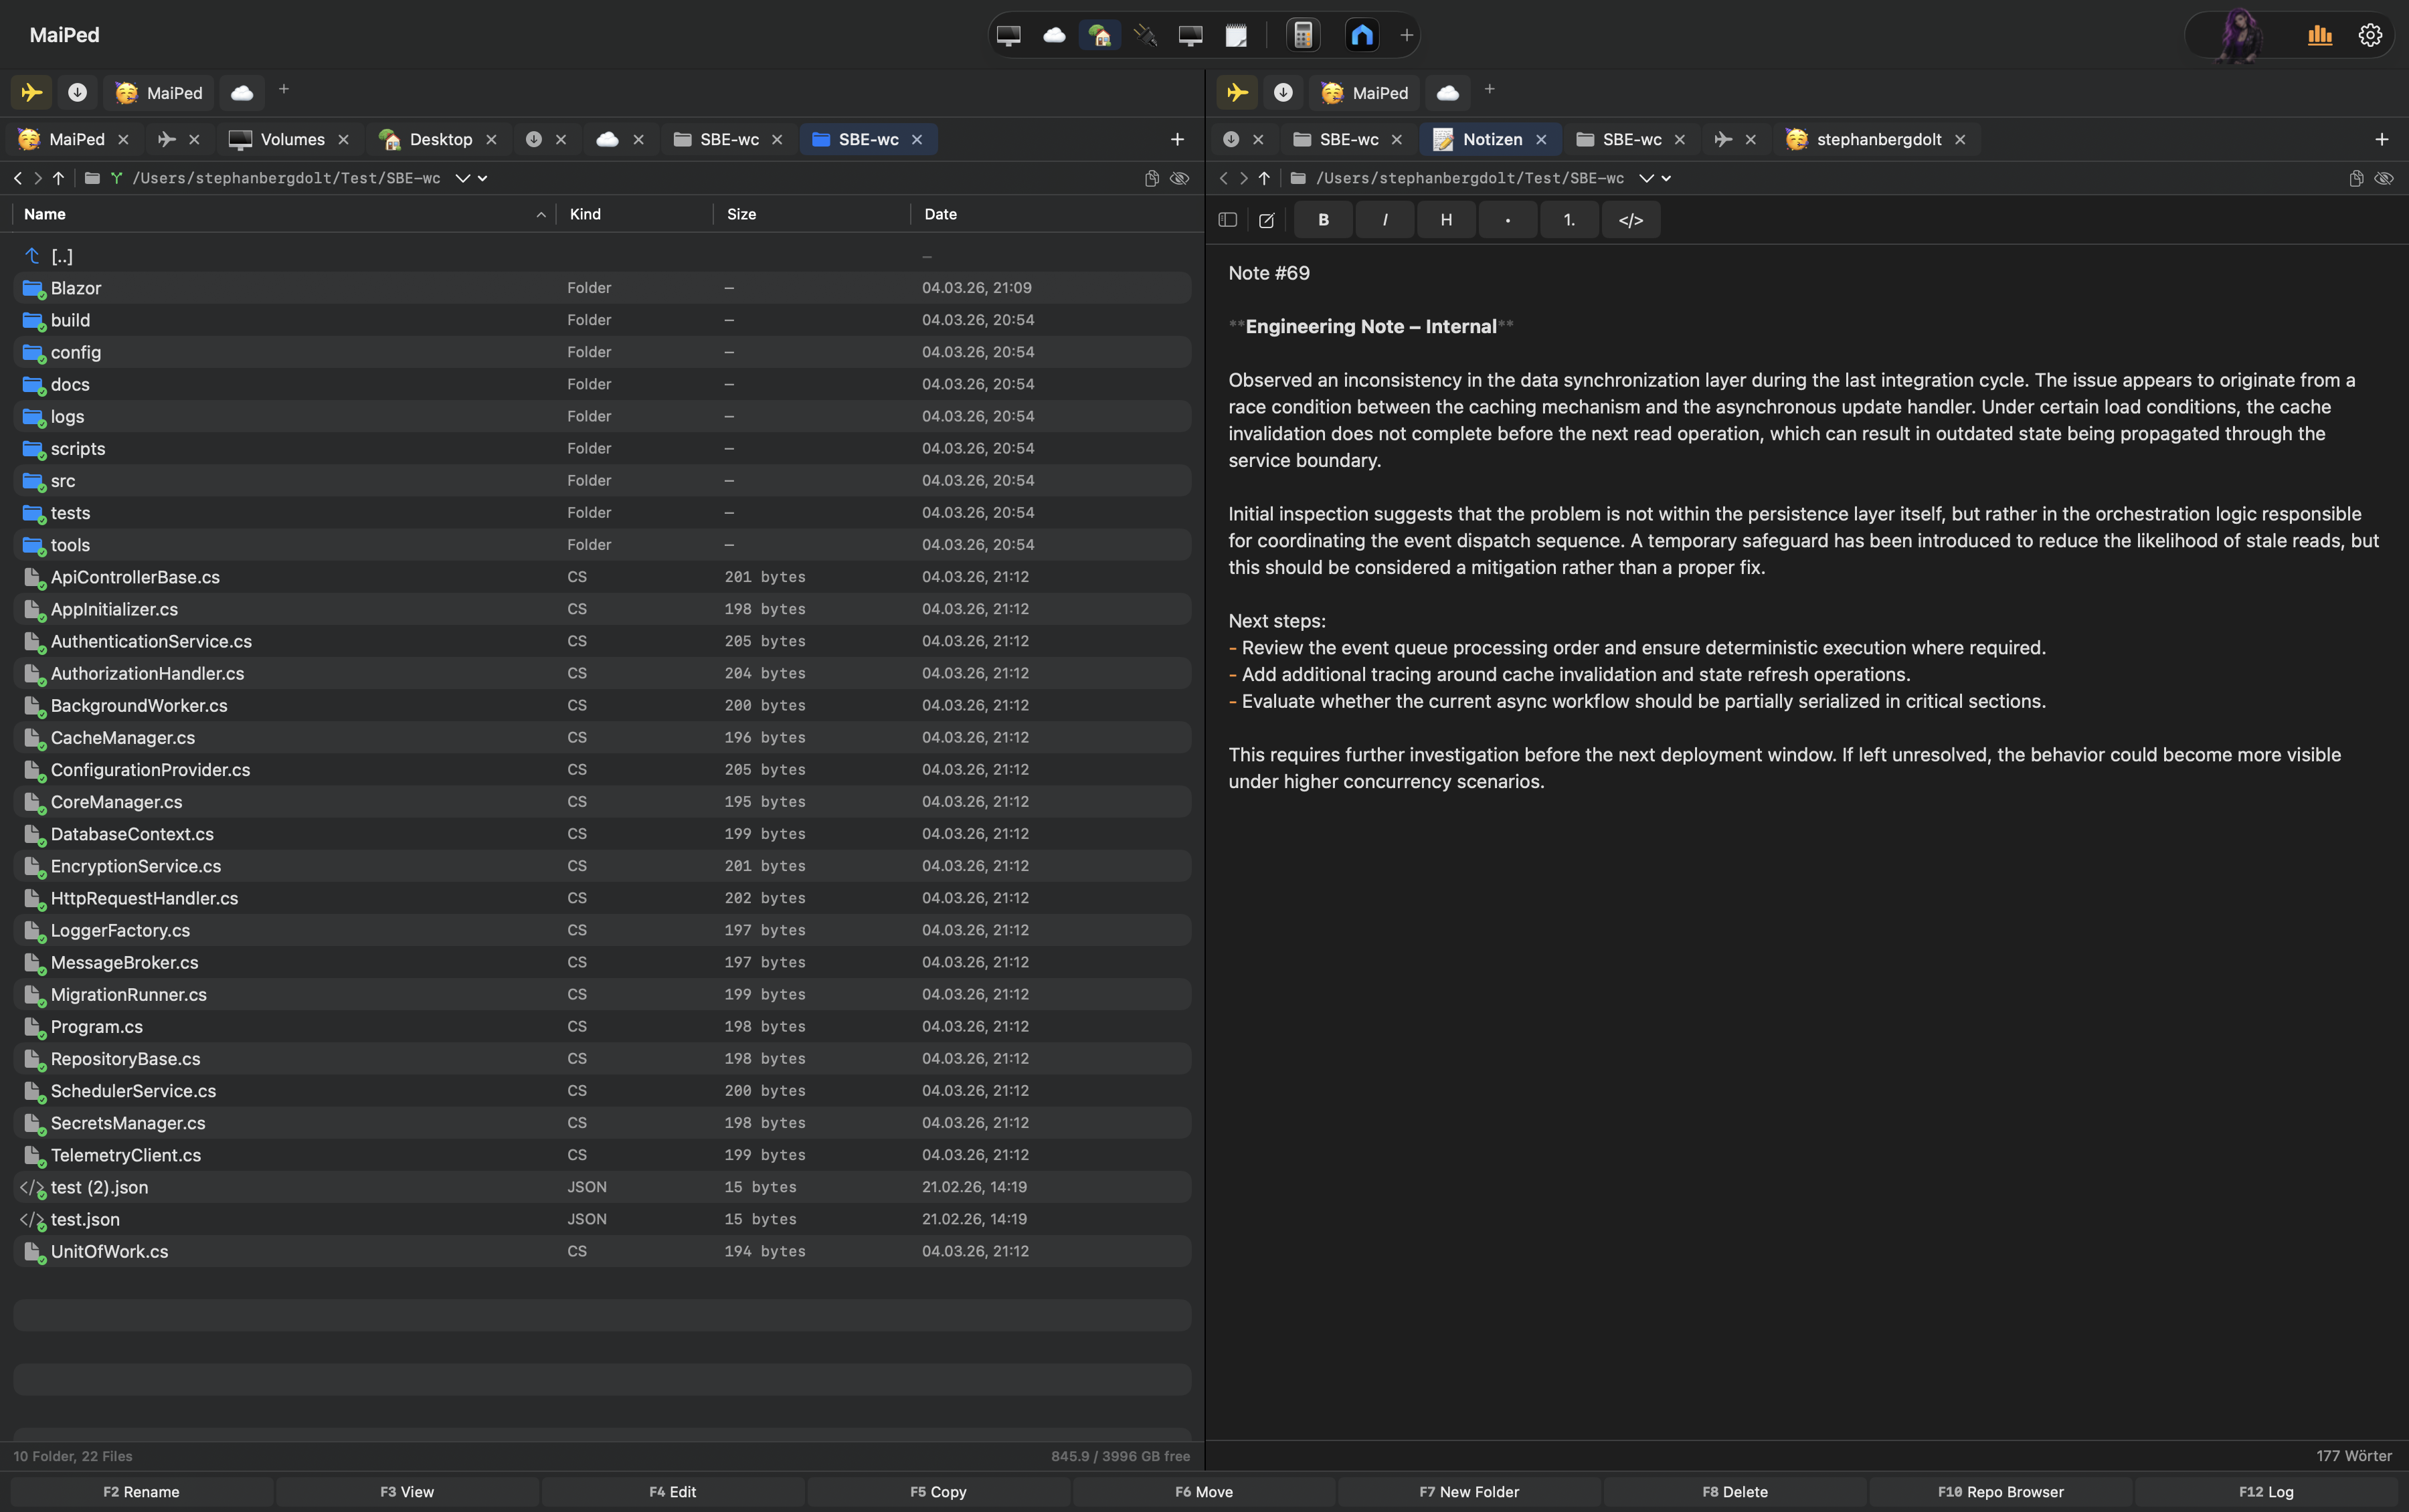This screenshot has width=2409, height=1512.
Task: Toggle hidden files with the eye icon
Action: pyautogui.click(x=1180, y=178)
